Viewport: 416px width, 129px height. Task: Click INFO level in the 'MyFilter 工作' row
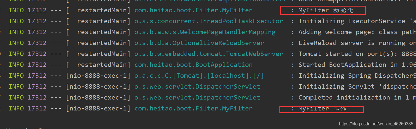click(x=16, y=109)
